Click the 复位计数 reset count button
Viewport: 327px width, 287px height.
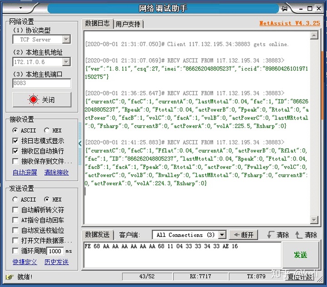pyautogui.click(x=300, y=277)
